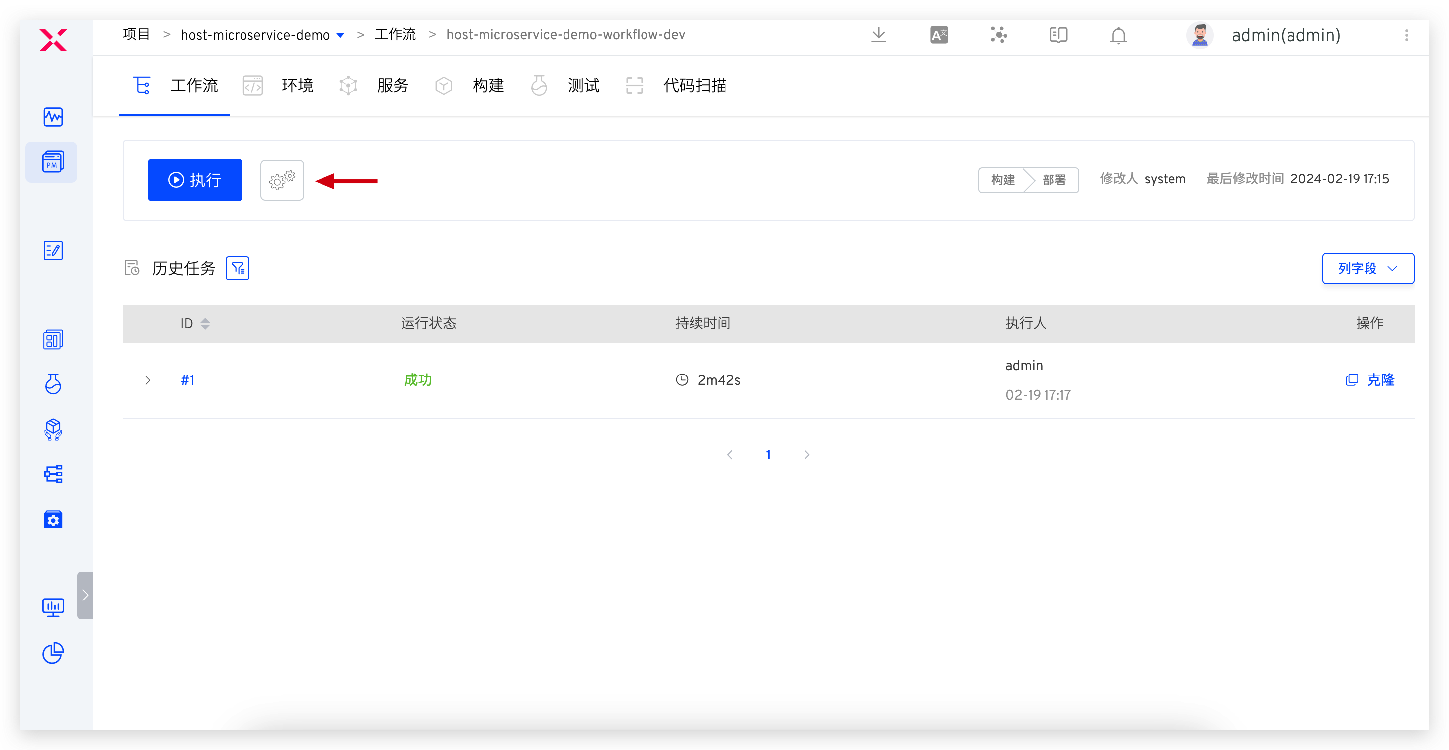Viewport: 1449px width, 750px height.
Task: Switch to the 代码扫描 tab
Action: [x=695, y=85]
